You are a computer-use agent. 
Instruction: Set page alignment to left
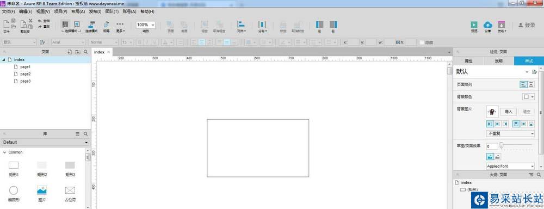click(x=523, y=84)
